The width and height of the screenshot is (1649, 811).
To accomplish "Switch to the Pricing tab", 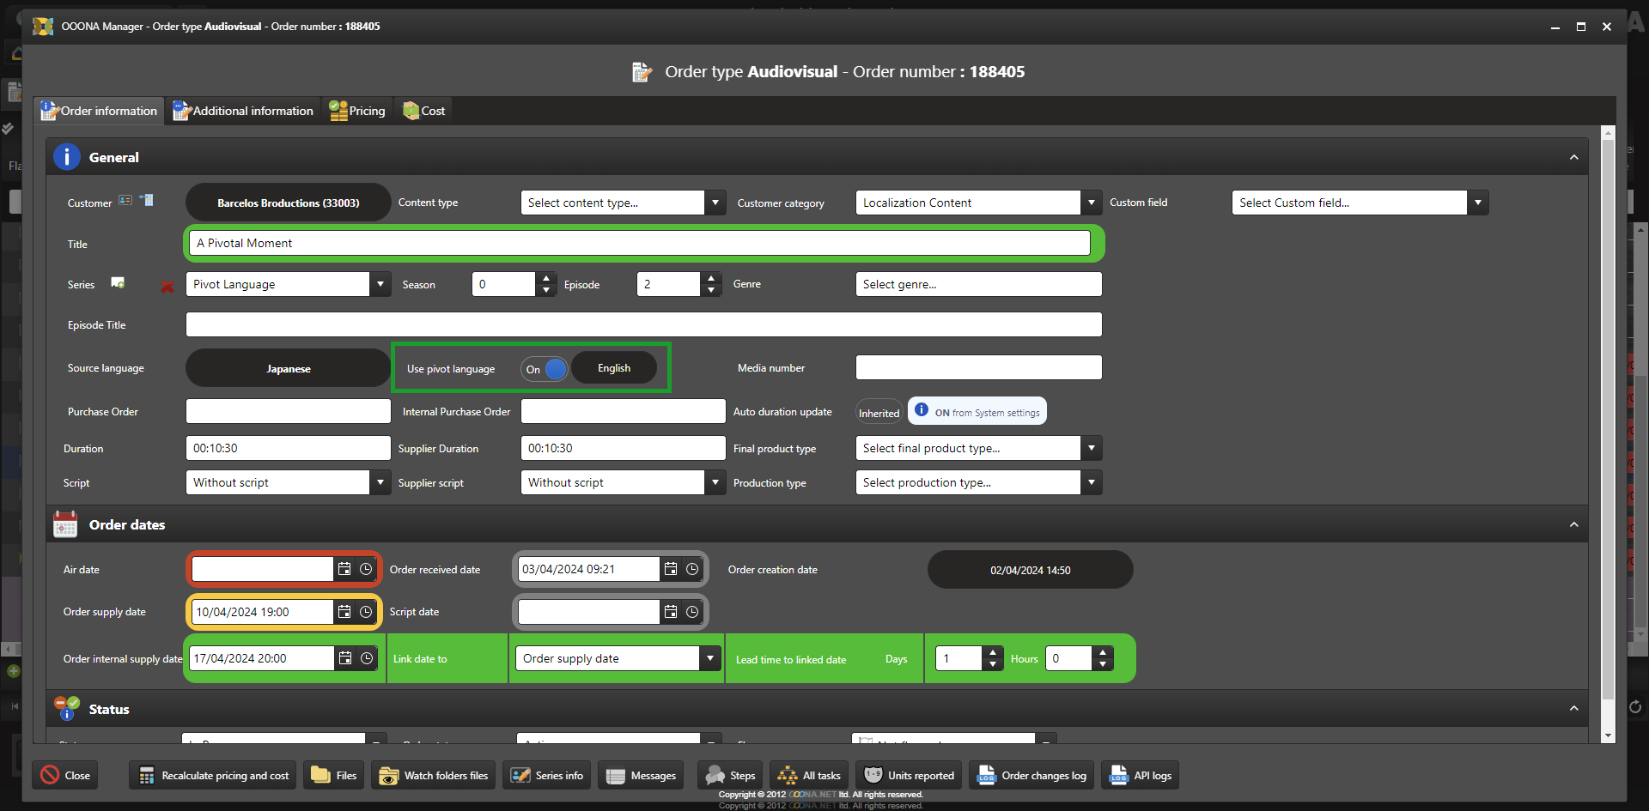I will [358, 111].
